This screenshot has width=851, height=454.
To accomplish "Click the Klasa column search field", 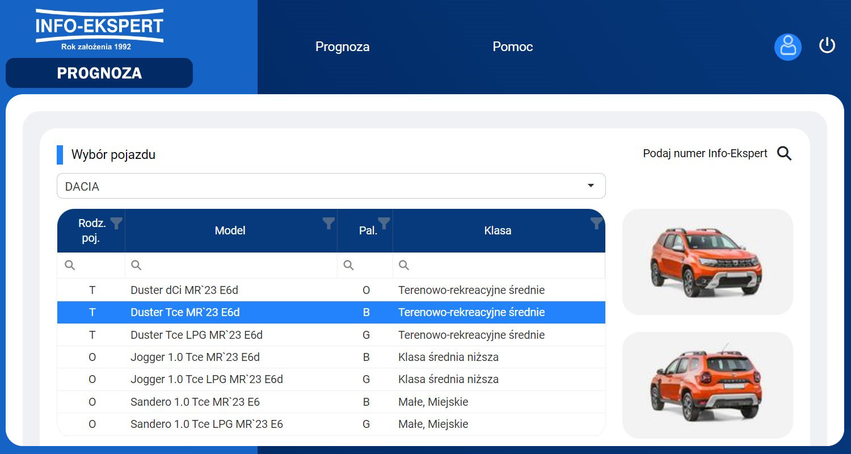I will (498, 265).
